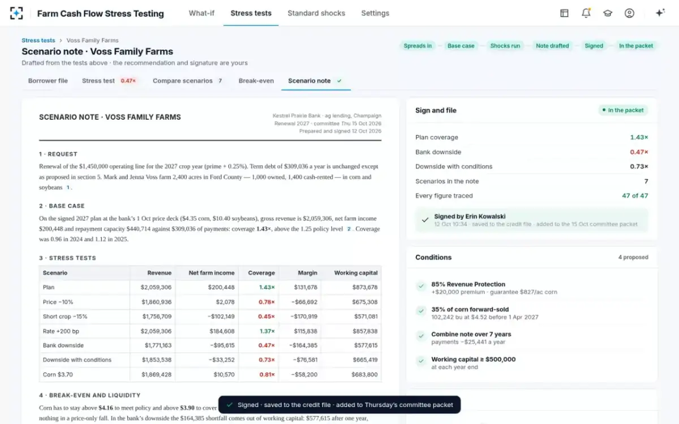
Task: Click the $857,838 working capital cell
Action: 365,331
